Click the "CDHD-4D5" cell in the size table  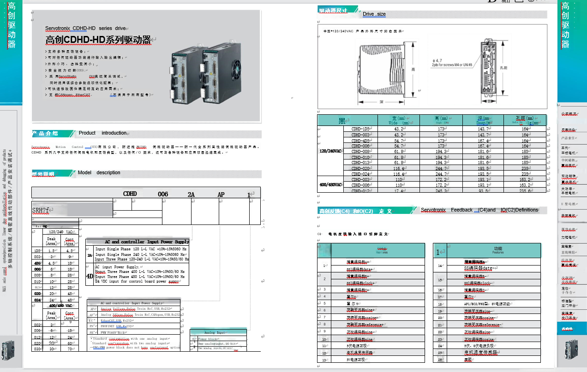click(x=361, y=141)
